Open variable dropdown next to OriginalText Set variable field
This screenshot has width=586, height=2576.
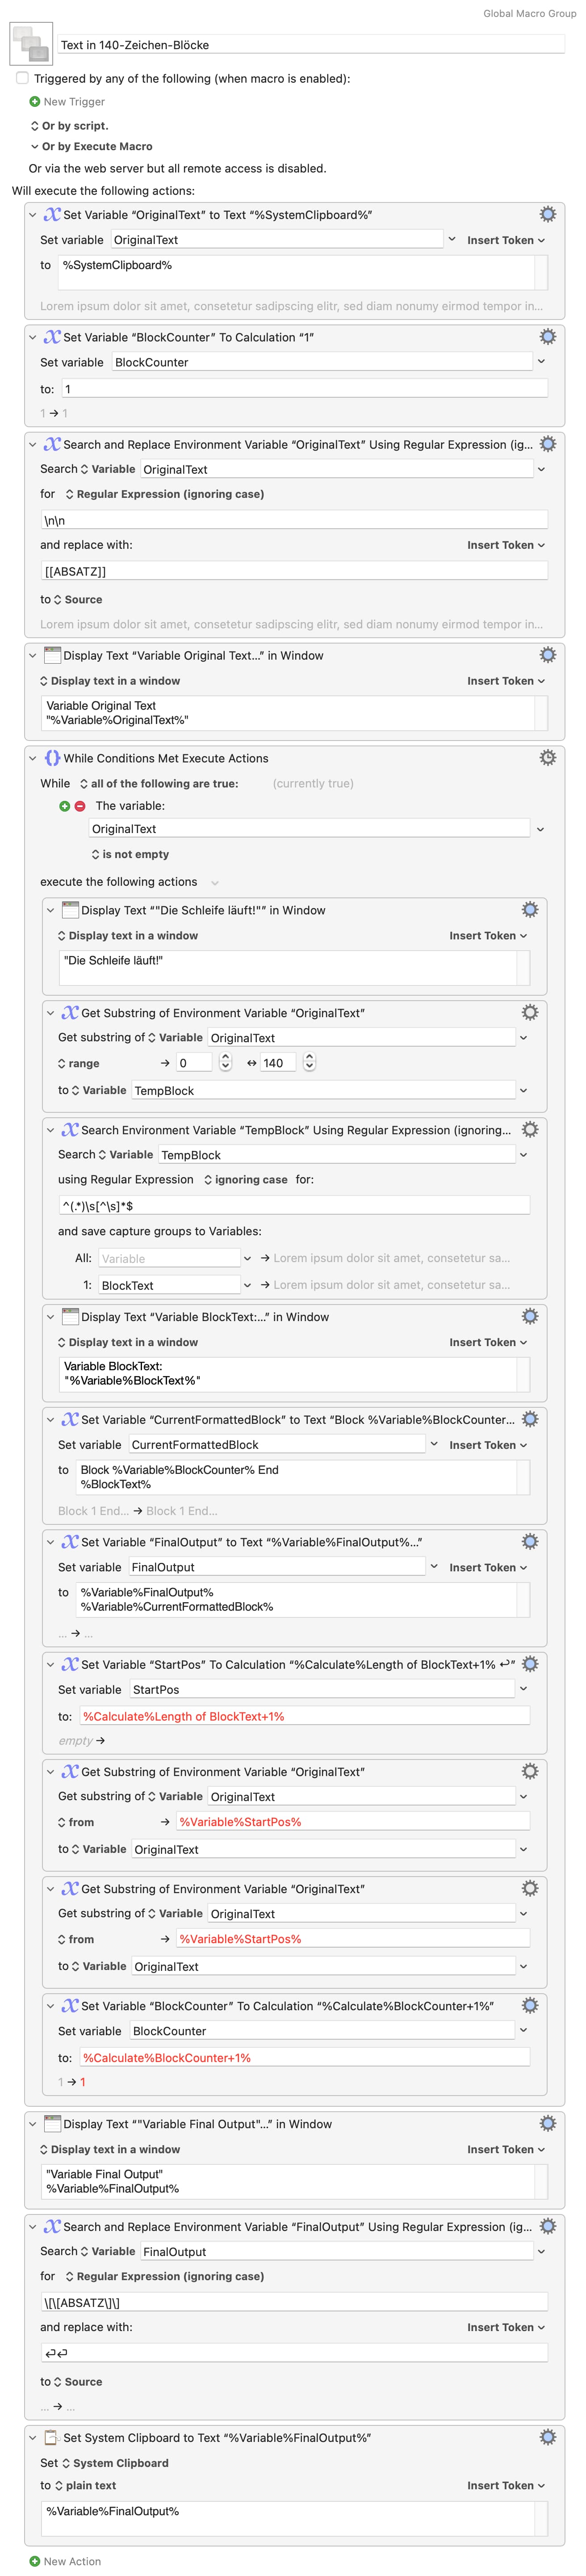point(452,240)
